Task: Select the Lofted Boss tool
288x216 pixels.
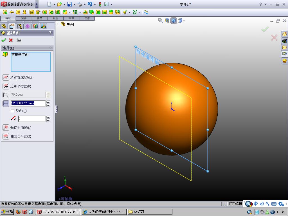Action: click(24, 12)
